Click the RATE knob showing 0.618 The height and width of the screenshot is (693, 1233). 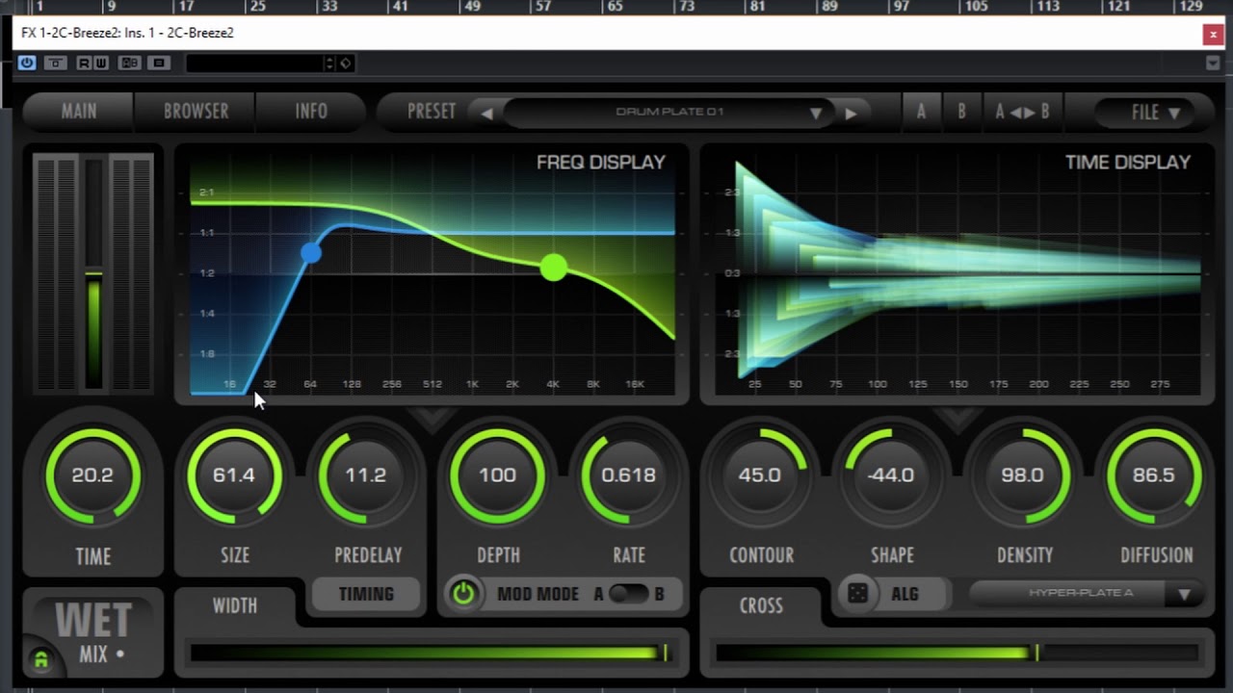628,475
